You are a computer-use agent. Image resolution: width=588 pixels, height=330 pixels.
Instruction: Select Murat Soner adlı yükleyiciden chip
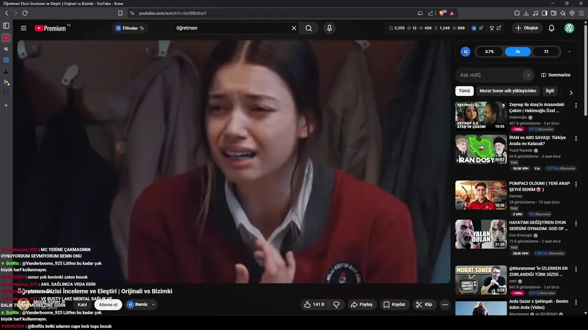[508, 91]
